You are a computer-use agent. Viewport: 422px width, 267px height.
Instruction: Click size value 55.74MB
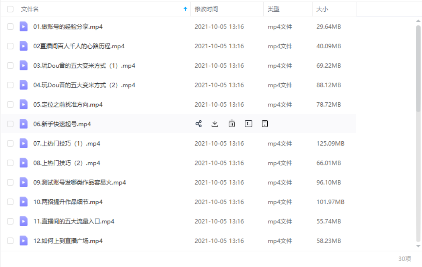pos(328,221)
